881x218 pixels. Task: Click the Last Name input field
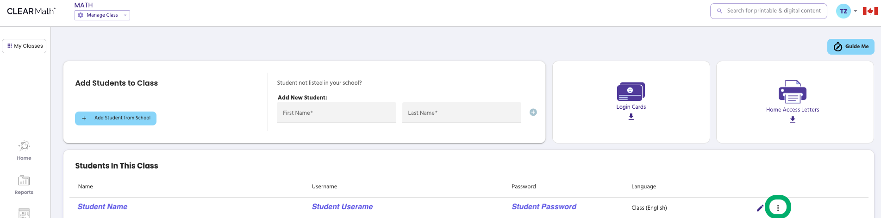[x=461, y=113]
